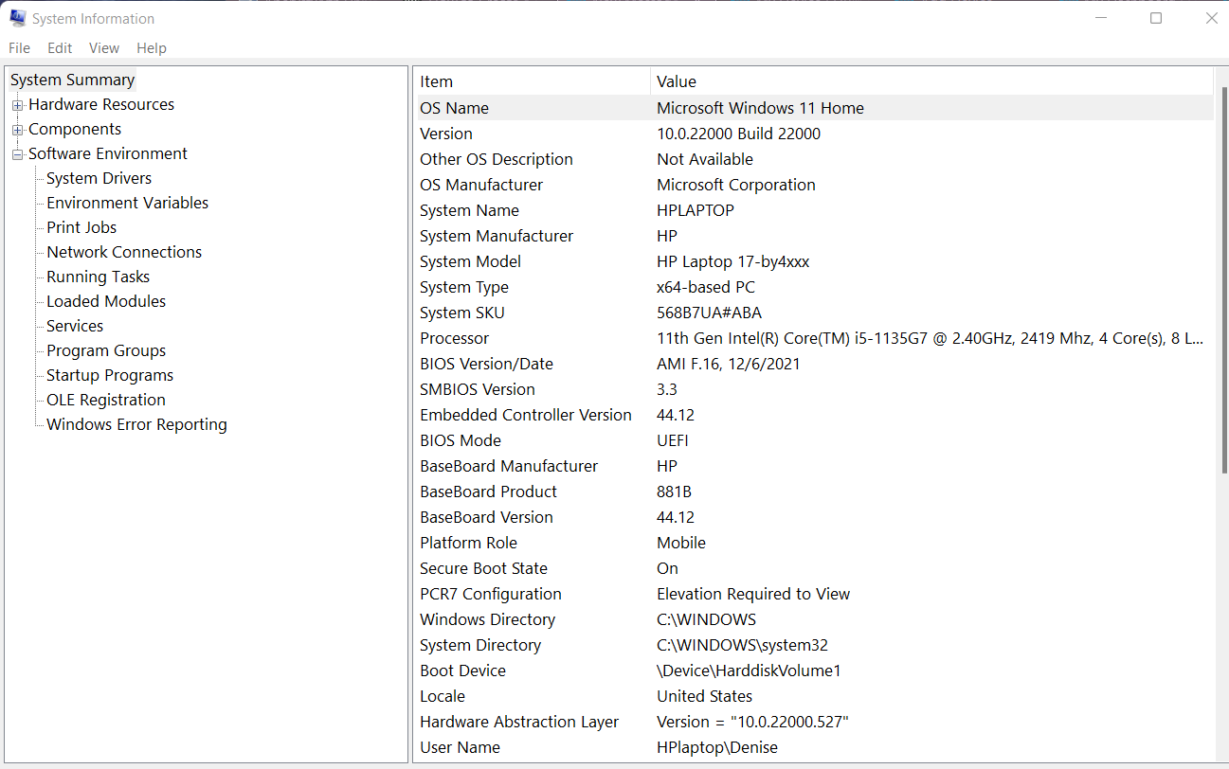Open Startup Programs category
Viewport: 1229px width, 769px height.
click(x=110, y=375)
